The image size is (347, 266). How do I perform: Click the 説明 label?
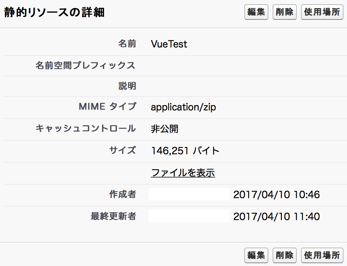click(127, 86)
